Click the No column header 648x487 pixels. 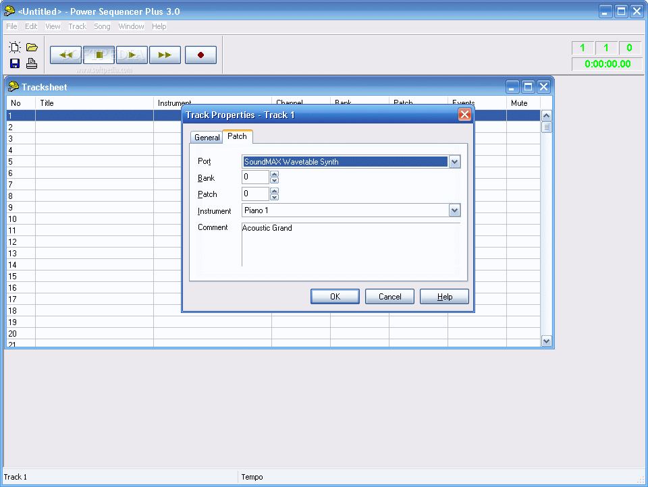click(21, 103)
